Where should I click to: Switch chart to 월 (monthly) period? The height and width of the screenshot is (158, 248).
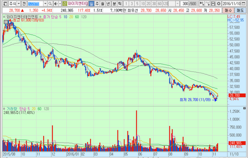pyautogui.click(x=102, y=4)
